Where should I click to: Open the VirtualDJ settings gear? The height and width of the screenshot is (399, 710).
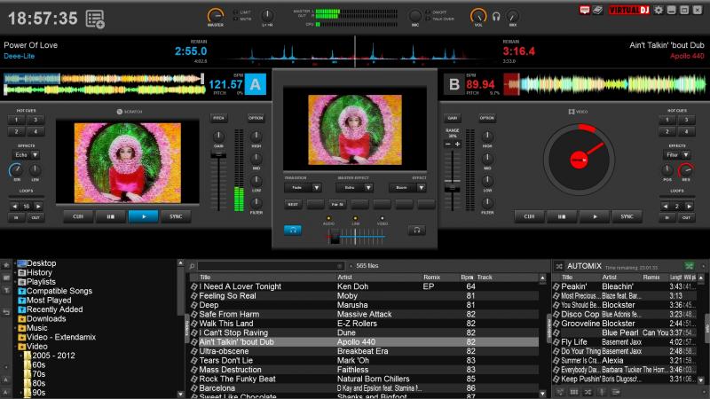click(659, 10)
